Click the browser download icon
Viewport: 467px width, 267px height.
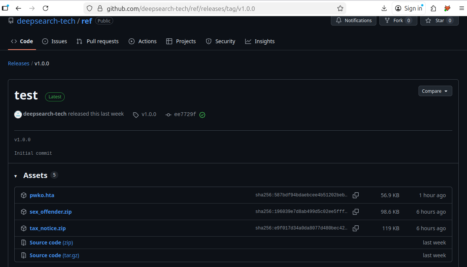pyautogui.click(x=384, y=8)
